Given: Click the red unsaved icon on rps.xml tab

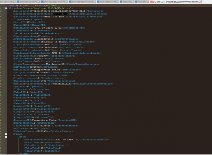Looking at the screenshot, I should (151, 2).
